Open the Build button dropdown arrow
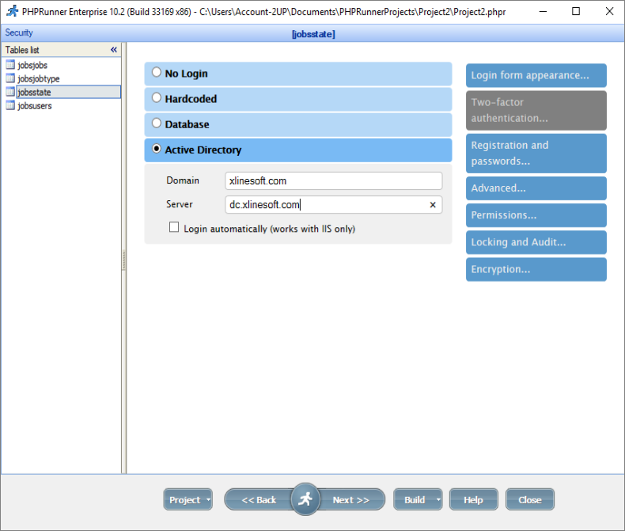Image resolution: width=625 pixels, height=531 pixels. (438, 499)
